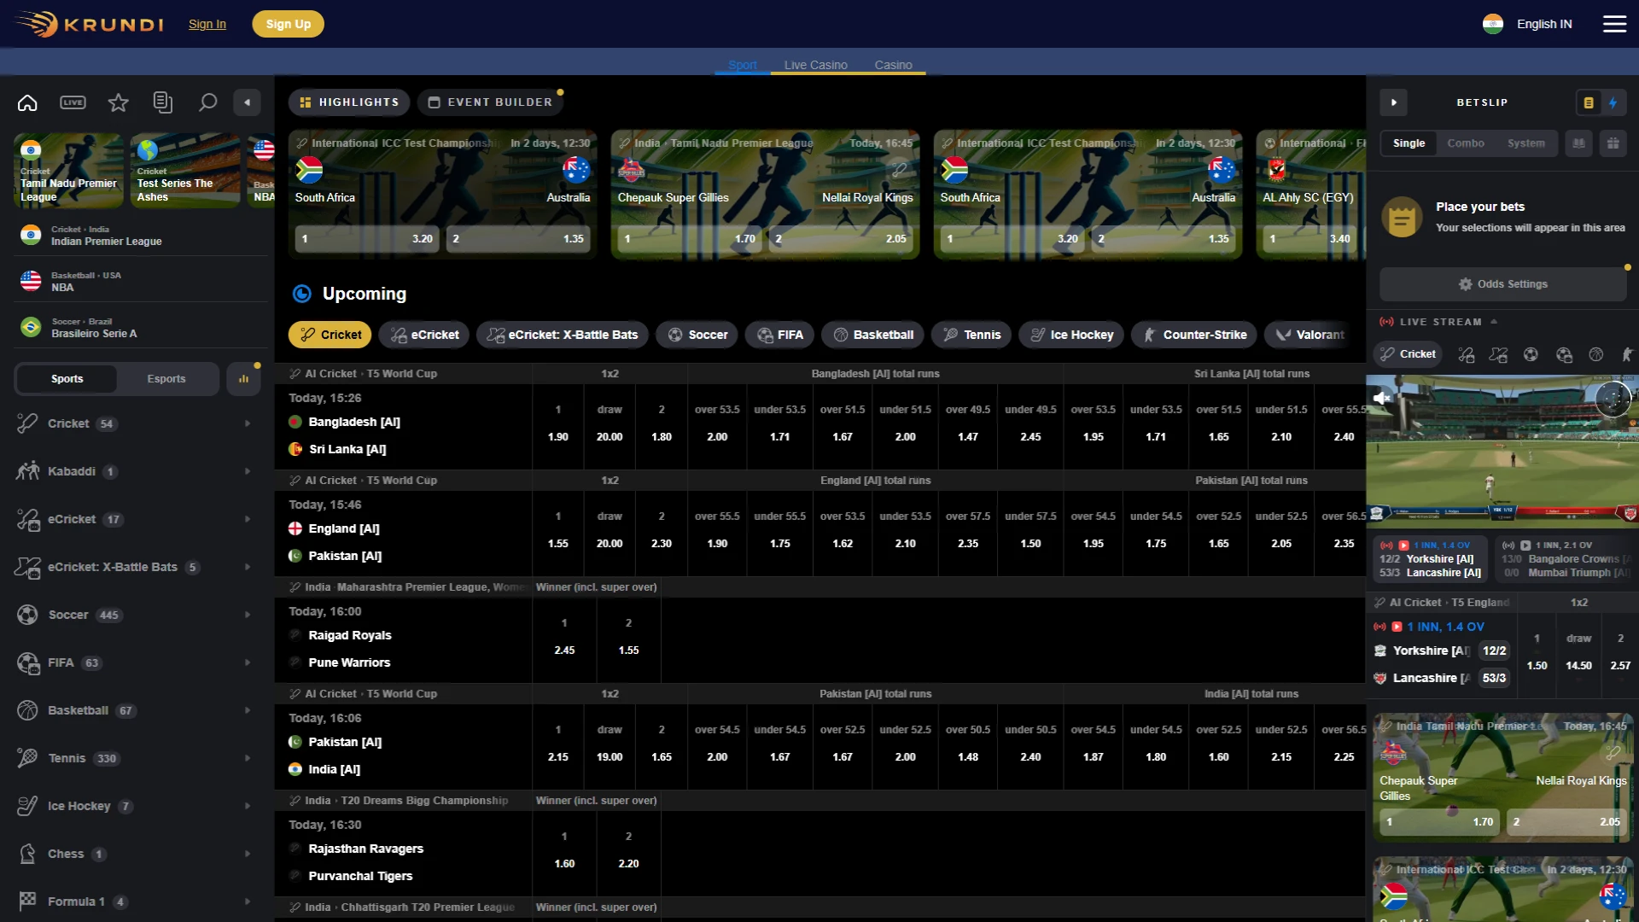This screenshot has width=1639, height=922.
Task: Switch to the Live Casino tab
Action: click(x=815, y=64)
